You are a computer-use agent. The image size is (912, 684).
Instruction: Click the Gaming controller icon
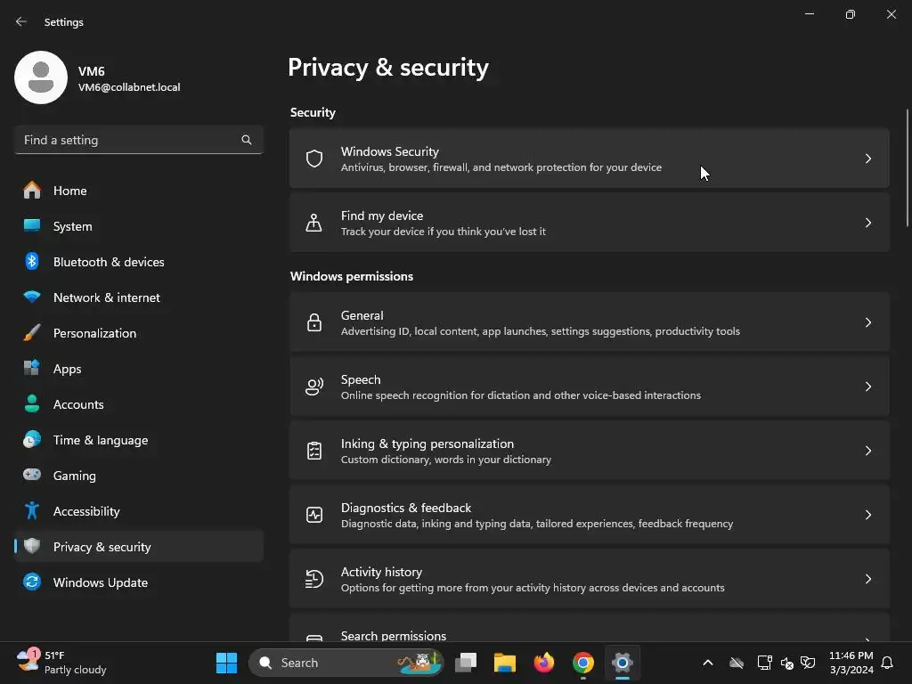tap(32, 475)
